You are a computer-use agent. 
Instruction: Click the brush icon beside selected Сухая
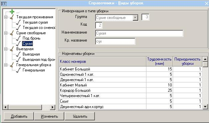18,44
